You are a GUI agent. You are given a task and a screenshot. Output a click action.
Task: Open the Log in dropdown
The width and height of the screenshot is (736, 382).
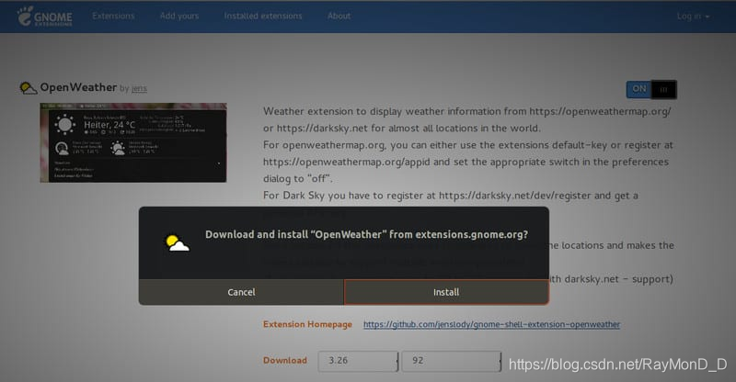tap(693, 17)
